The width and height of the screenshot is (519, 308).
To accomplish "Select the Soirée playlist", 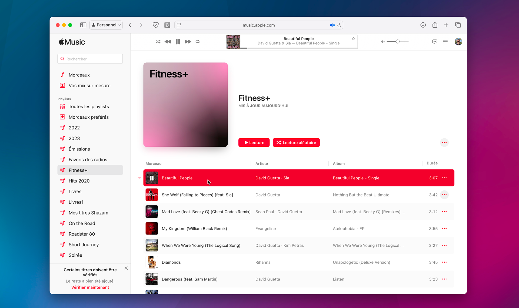I will (90, 255).
